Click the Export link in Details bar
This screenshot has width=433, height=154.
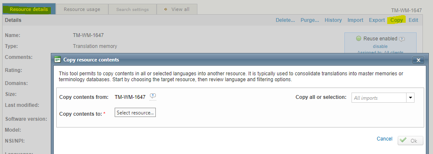point(377,20)
